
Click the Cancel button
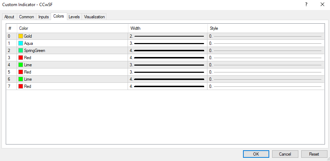[285, 154]
